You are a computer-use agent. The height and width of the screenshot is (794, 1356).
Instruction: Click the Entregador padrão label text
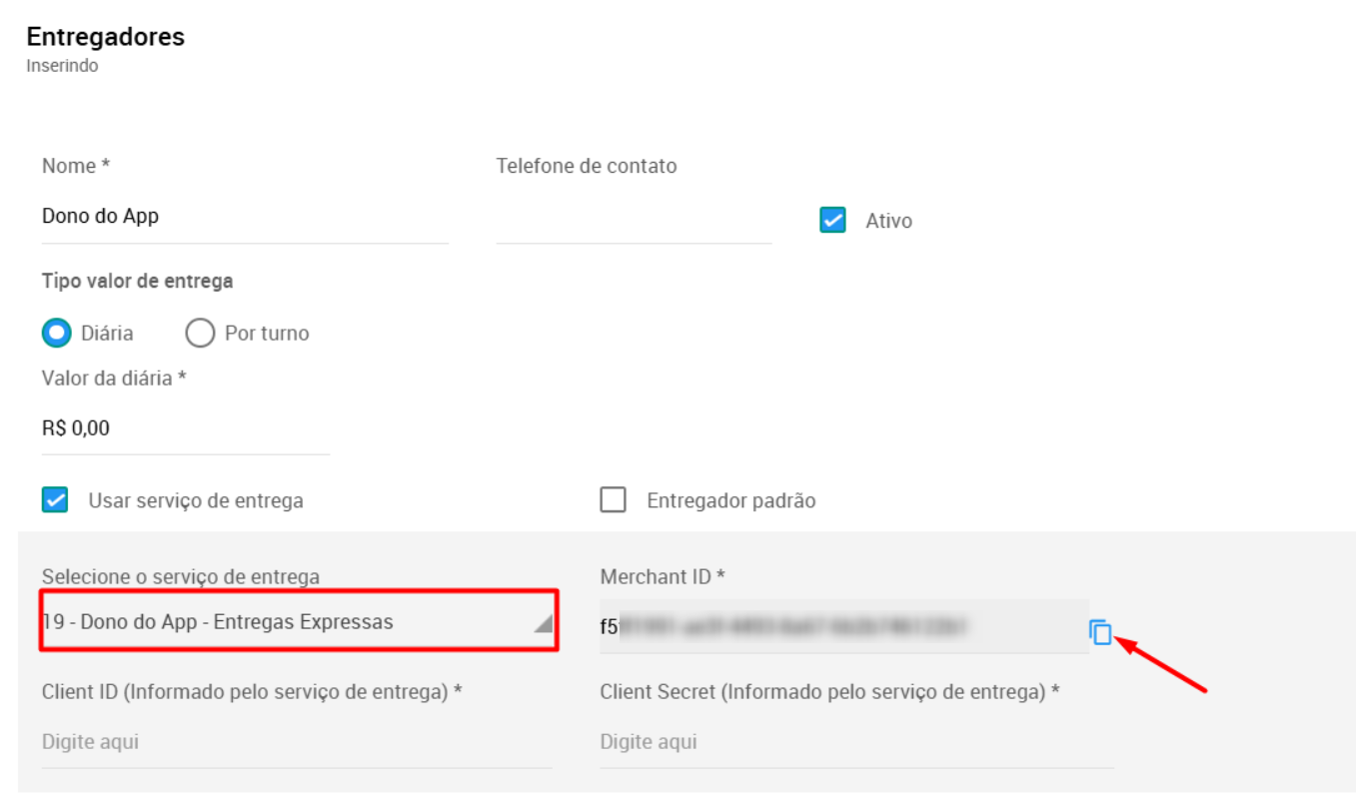(730, 501)
